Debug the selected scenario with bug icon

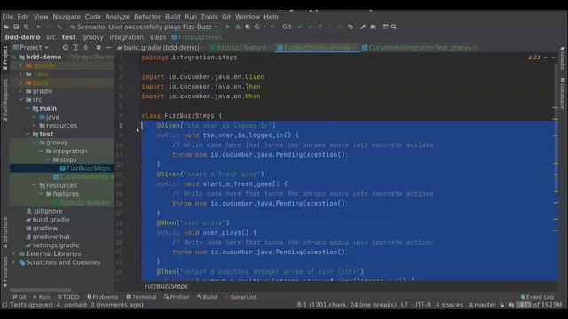[x=238, y=27]
